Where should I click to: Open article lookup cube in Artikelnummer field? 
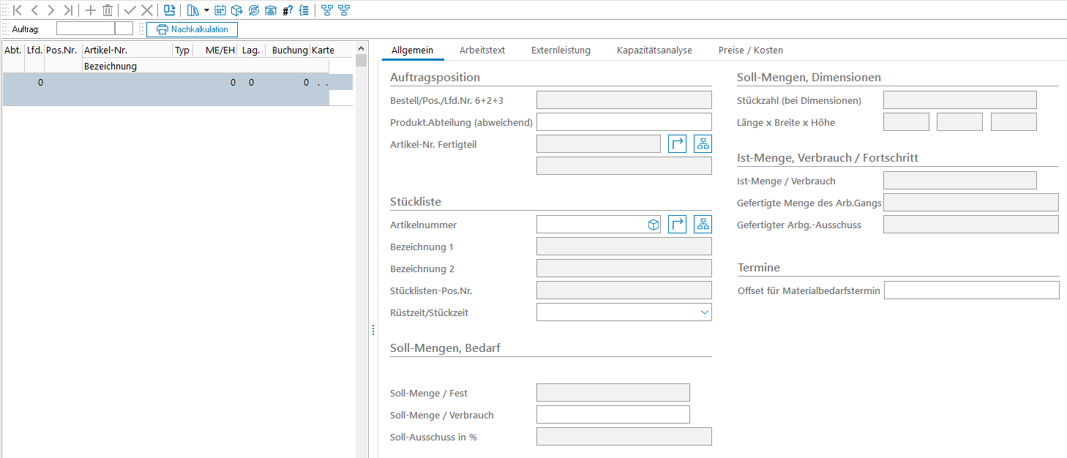(654, 225)
